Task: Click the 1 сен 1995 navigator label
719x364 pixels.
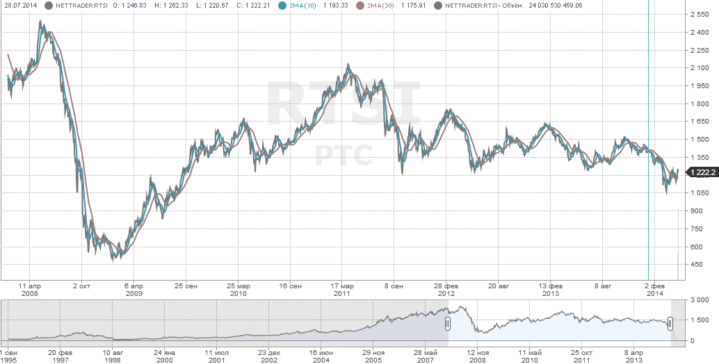Action: 8,356
